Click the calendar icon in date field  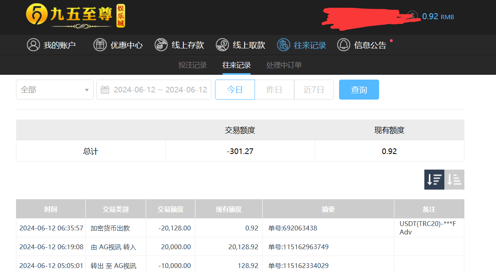click(x=105, y=90)
